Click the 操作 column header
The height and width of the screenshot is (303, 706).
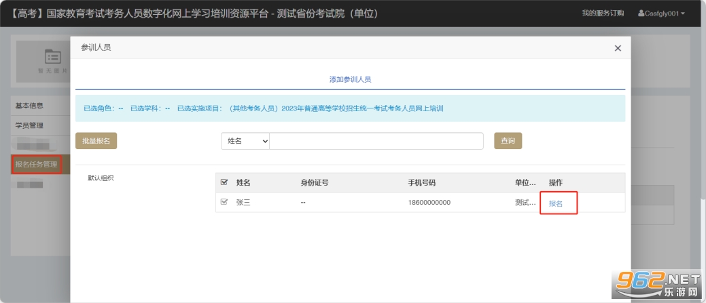[x=556, y=182]
